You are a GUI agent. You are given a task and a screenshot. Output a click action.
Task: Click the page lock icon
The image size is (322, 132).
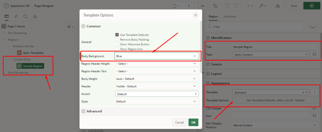coord(215,6)
